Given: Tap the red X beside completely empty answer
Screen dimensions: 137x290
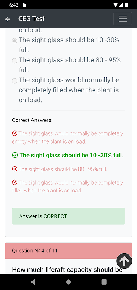Looking at the screenshot, I should [x=14, y=133].
